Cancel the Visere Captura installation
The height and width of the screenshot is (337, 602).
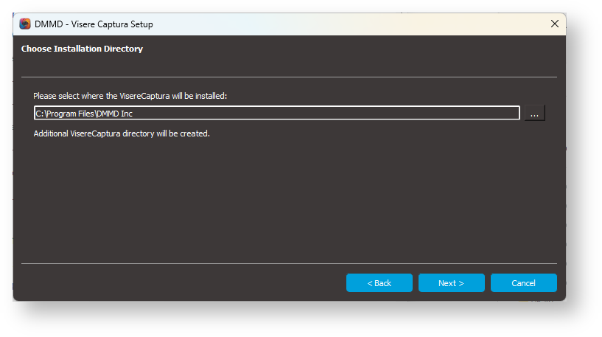point(523,283)
